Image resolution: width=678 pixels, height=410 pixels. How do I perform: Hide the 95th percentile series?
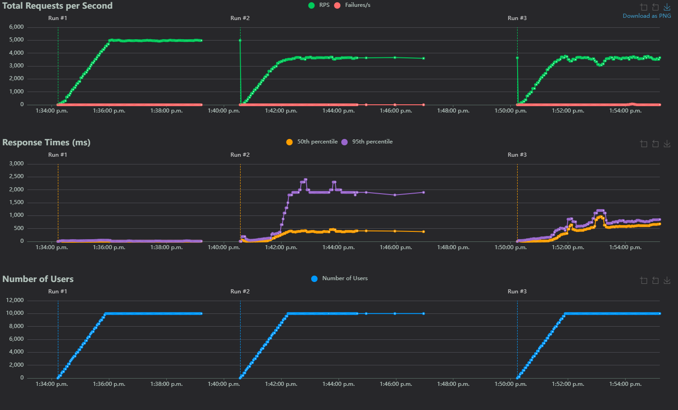pos(367,142)
